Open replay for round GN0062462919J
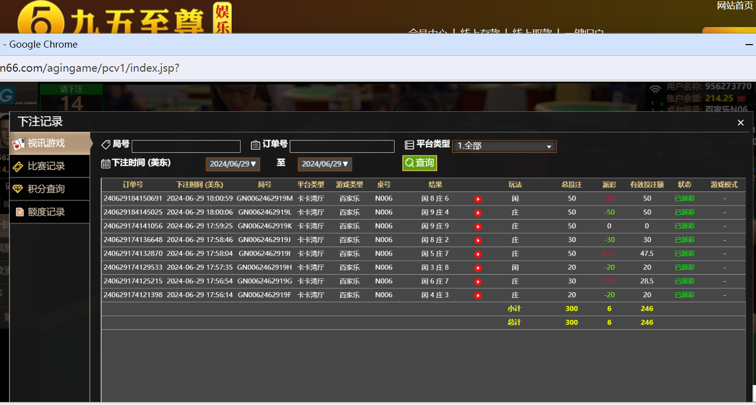The image size is (756, 405). pos(478,241)
